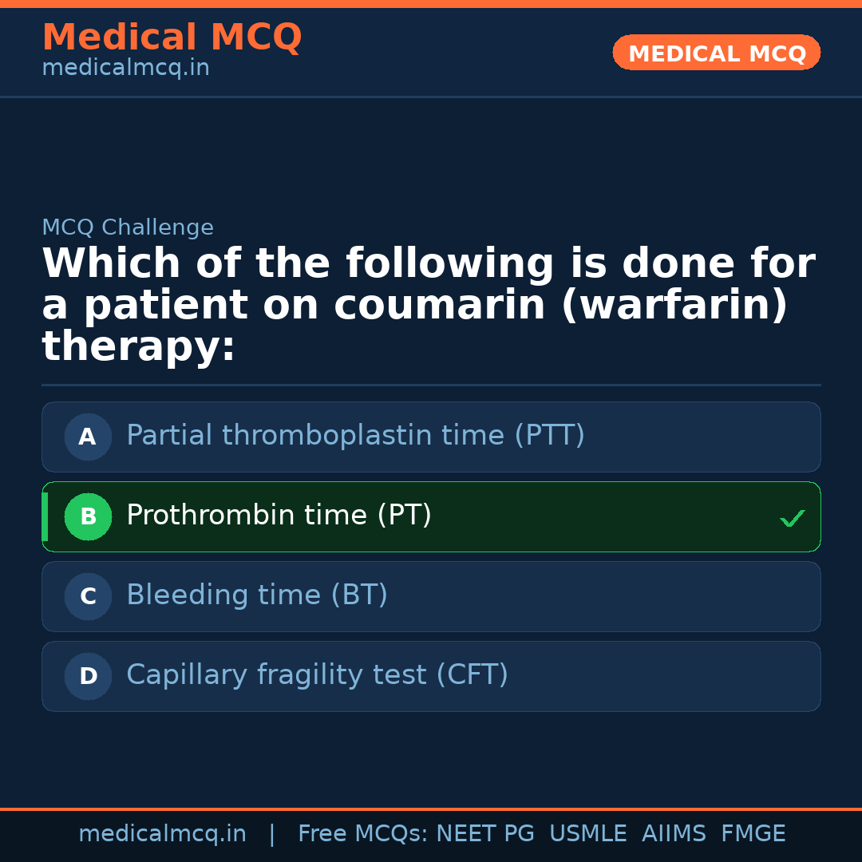The height and width of the screenshot is (862, 862).
Task: Select answer Prothrombin time (PT)
Action: pyautogui.click(x=279, y=516)
